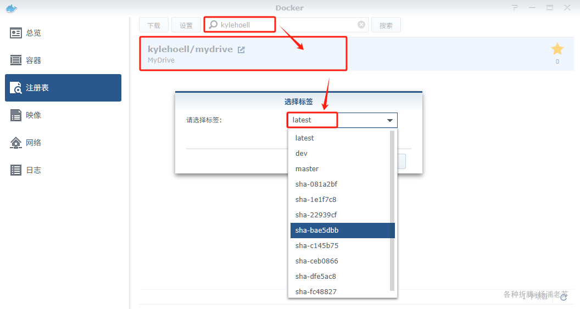Choose tag sha-dfe5ac8

tap(343, 277)
